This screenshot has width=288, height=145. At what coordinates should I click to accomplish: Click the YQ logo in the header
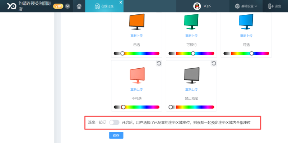(x=11, y=6)
